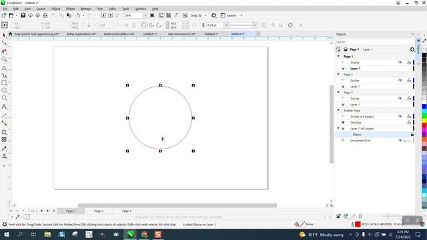
Task: Pick the blue color swatch in palette
Action: [x=424, y=107]
